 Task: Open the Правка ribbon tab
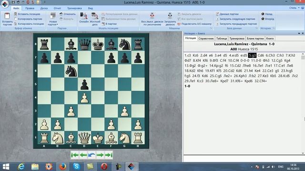tap(30, 8)
